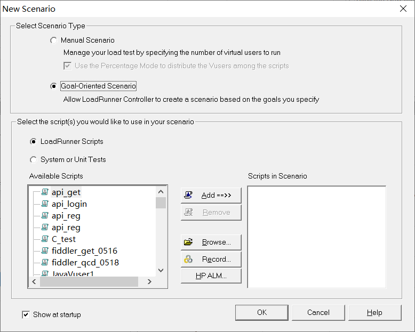The height and width of the screenshot is (332, 415).
Task: Select the first api_reg script entry
Action: 66,216
